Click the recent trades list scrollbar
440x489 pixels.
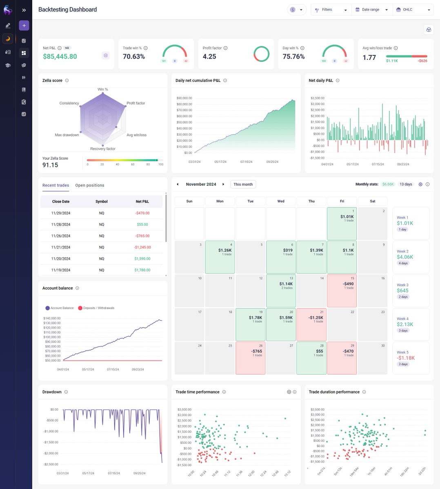pyautogui.click(x=166, y=218)
